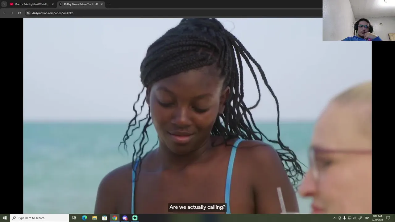Focus Google Chrome in taskbar

[x=115, y=218]
